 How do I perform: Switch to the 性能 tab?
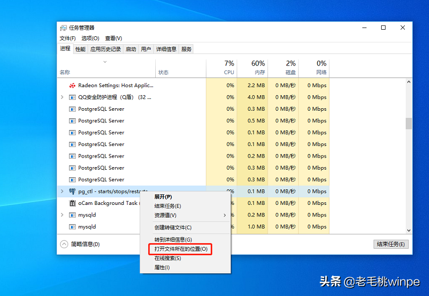point(81,49)
